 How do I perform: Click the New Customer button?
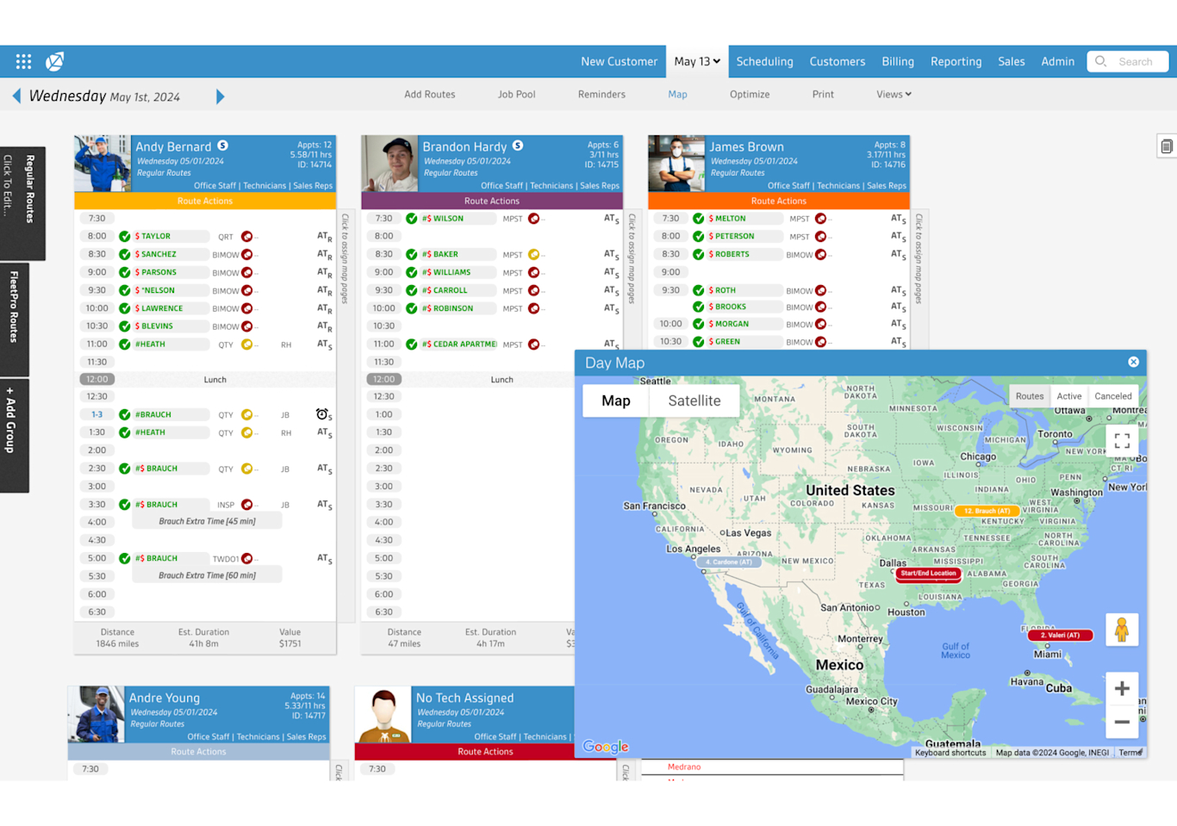pyautogui.click(x=620, y=61)
